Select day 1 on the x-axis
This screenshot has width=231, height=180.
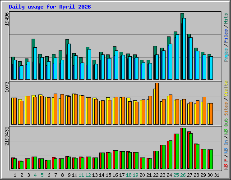point(15,175)
